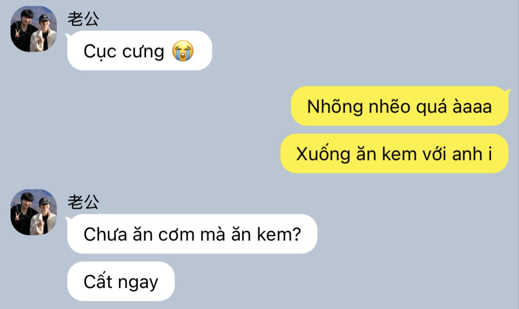Select the "Nhõng nhẽo quá àaaa" message
519x309 pixels.
click(400, 106)
